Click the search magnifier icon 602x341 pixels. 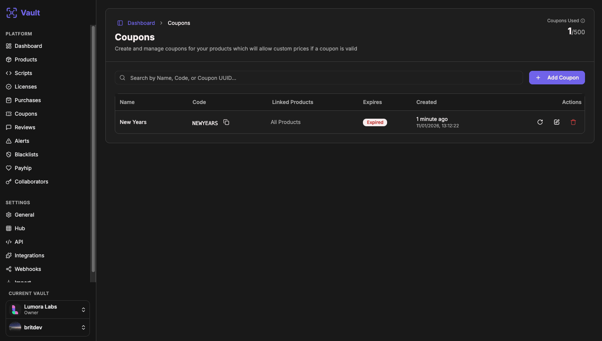(122, 78)
